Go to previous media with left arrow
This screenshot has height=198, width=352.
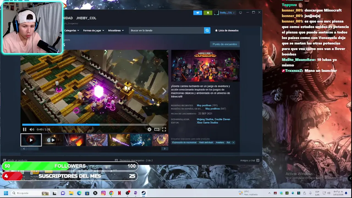(24, 91)
